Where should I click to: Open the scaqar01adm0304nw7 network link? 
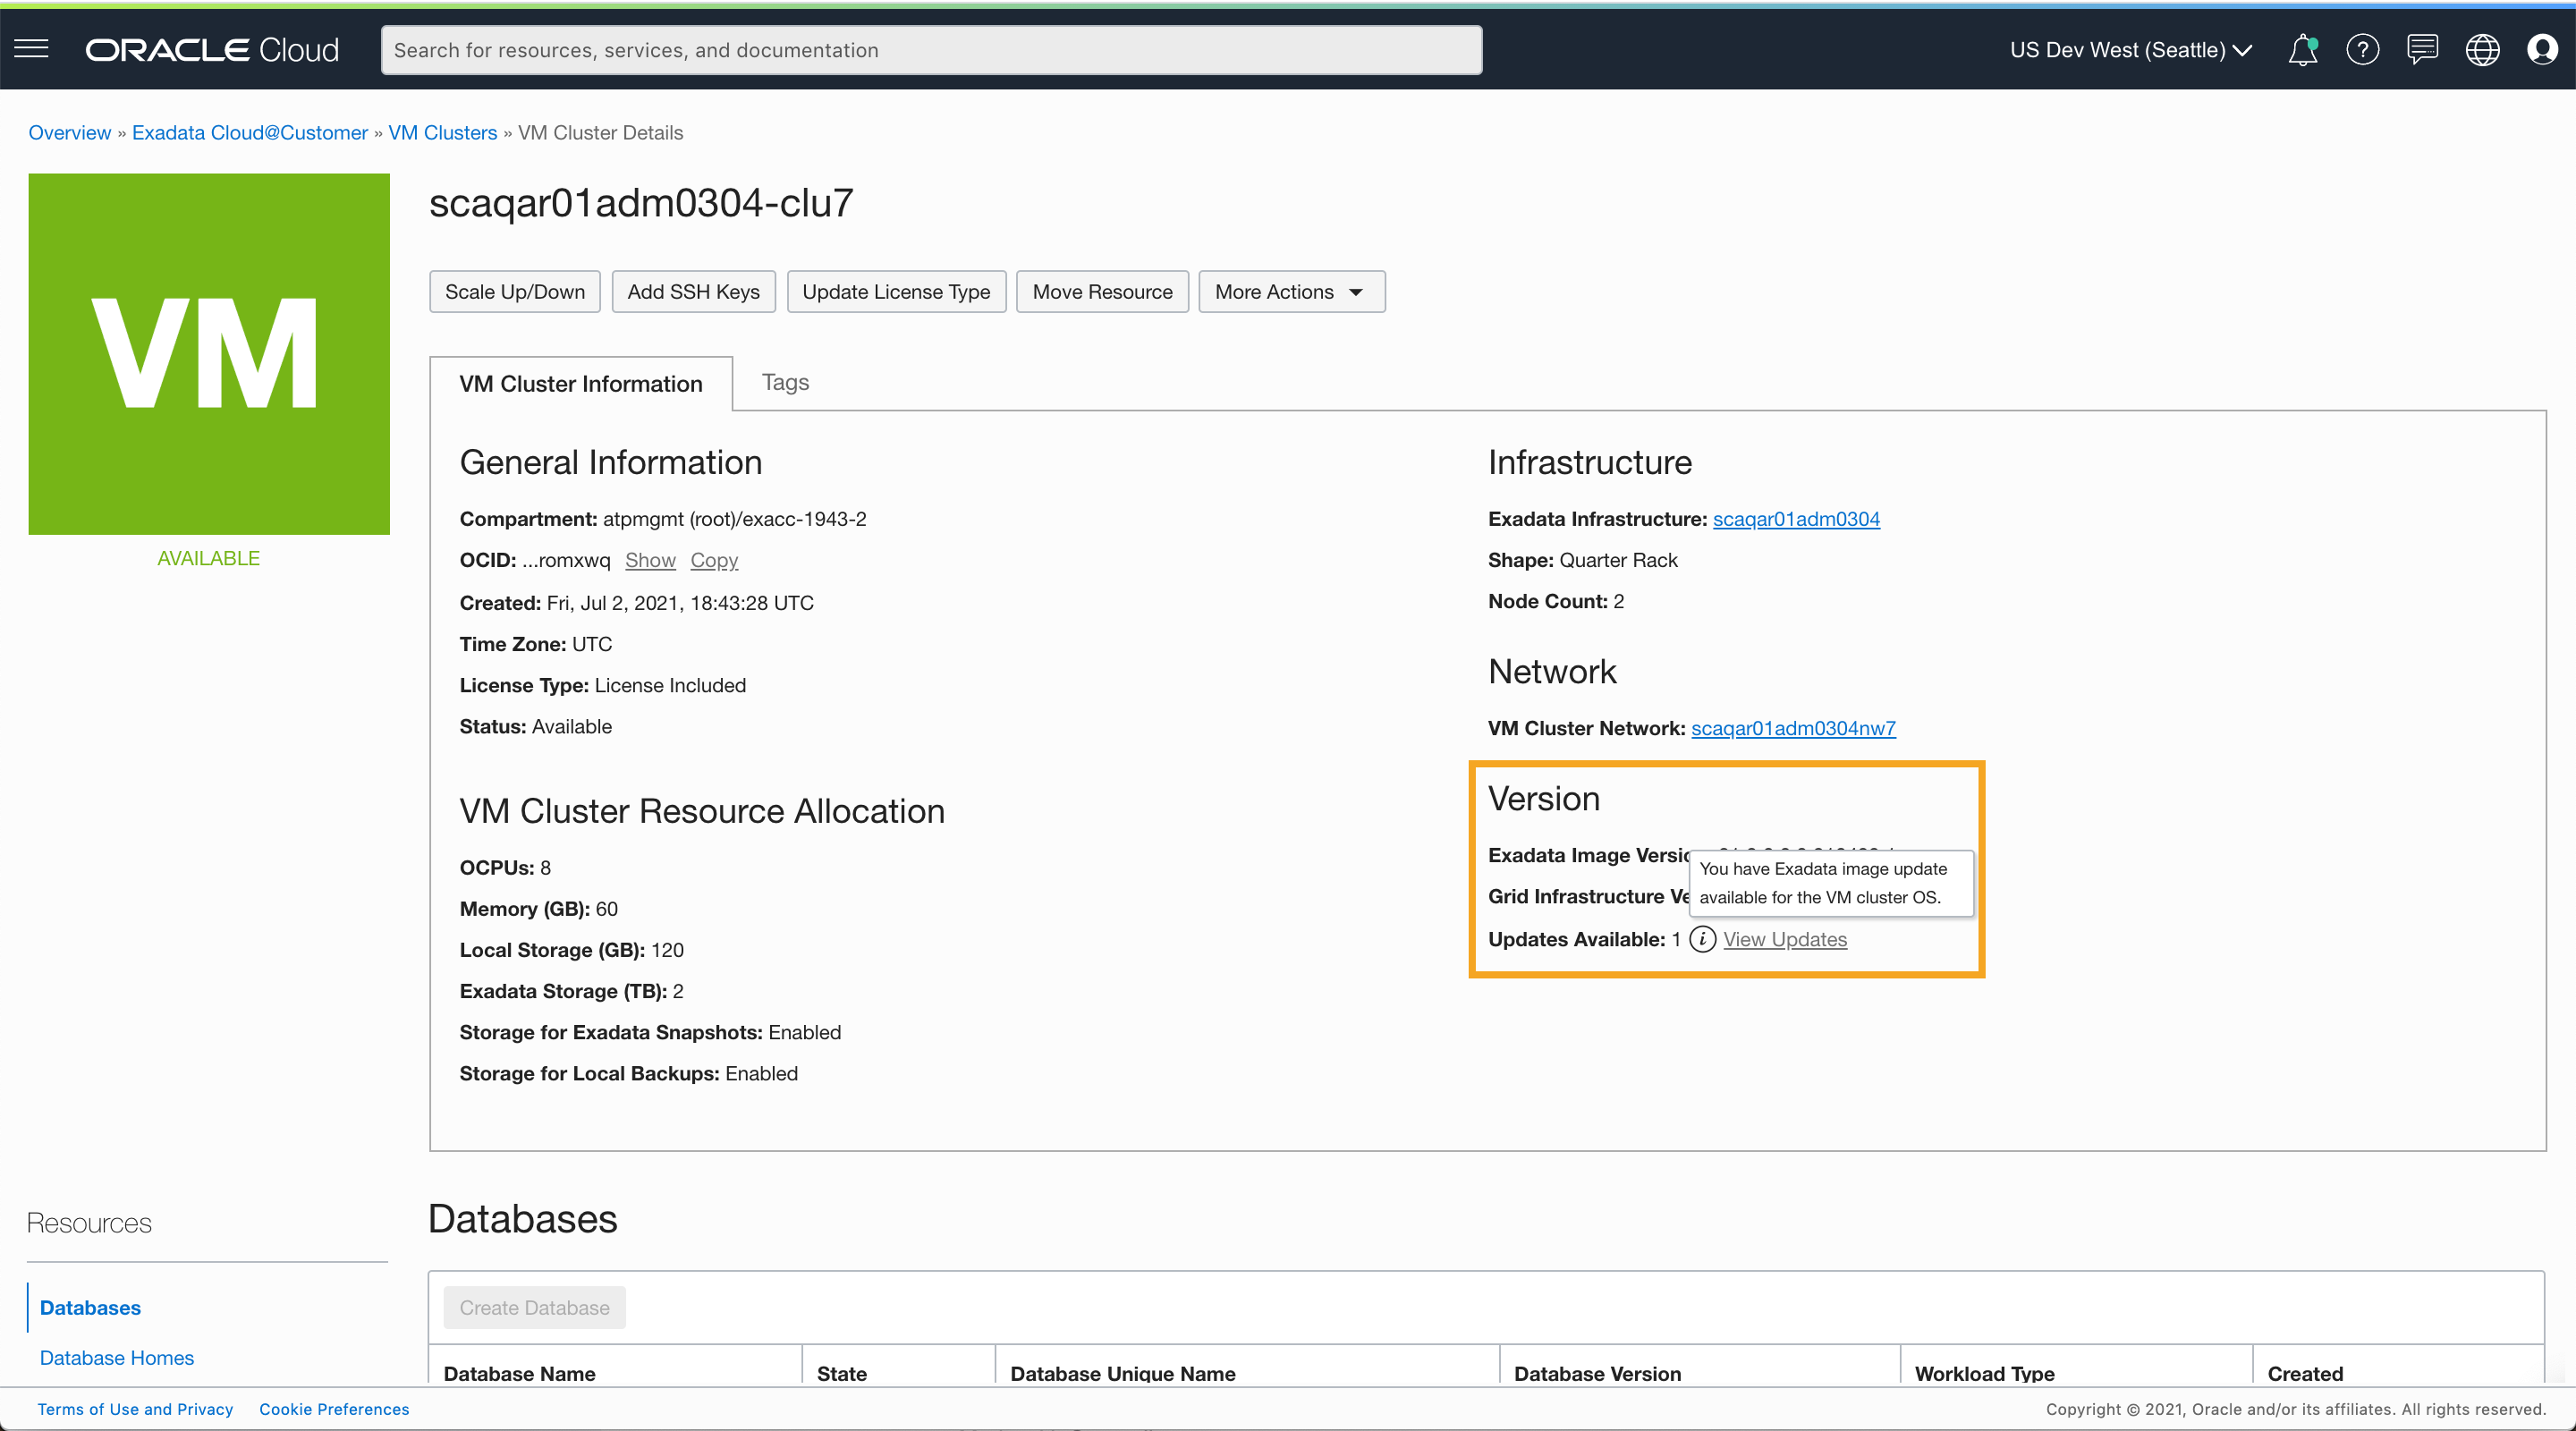1793,728
